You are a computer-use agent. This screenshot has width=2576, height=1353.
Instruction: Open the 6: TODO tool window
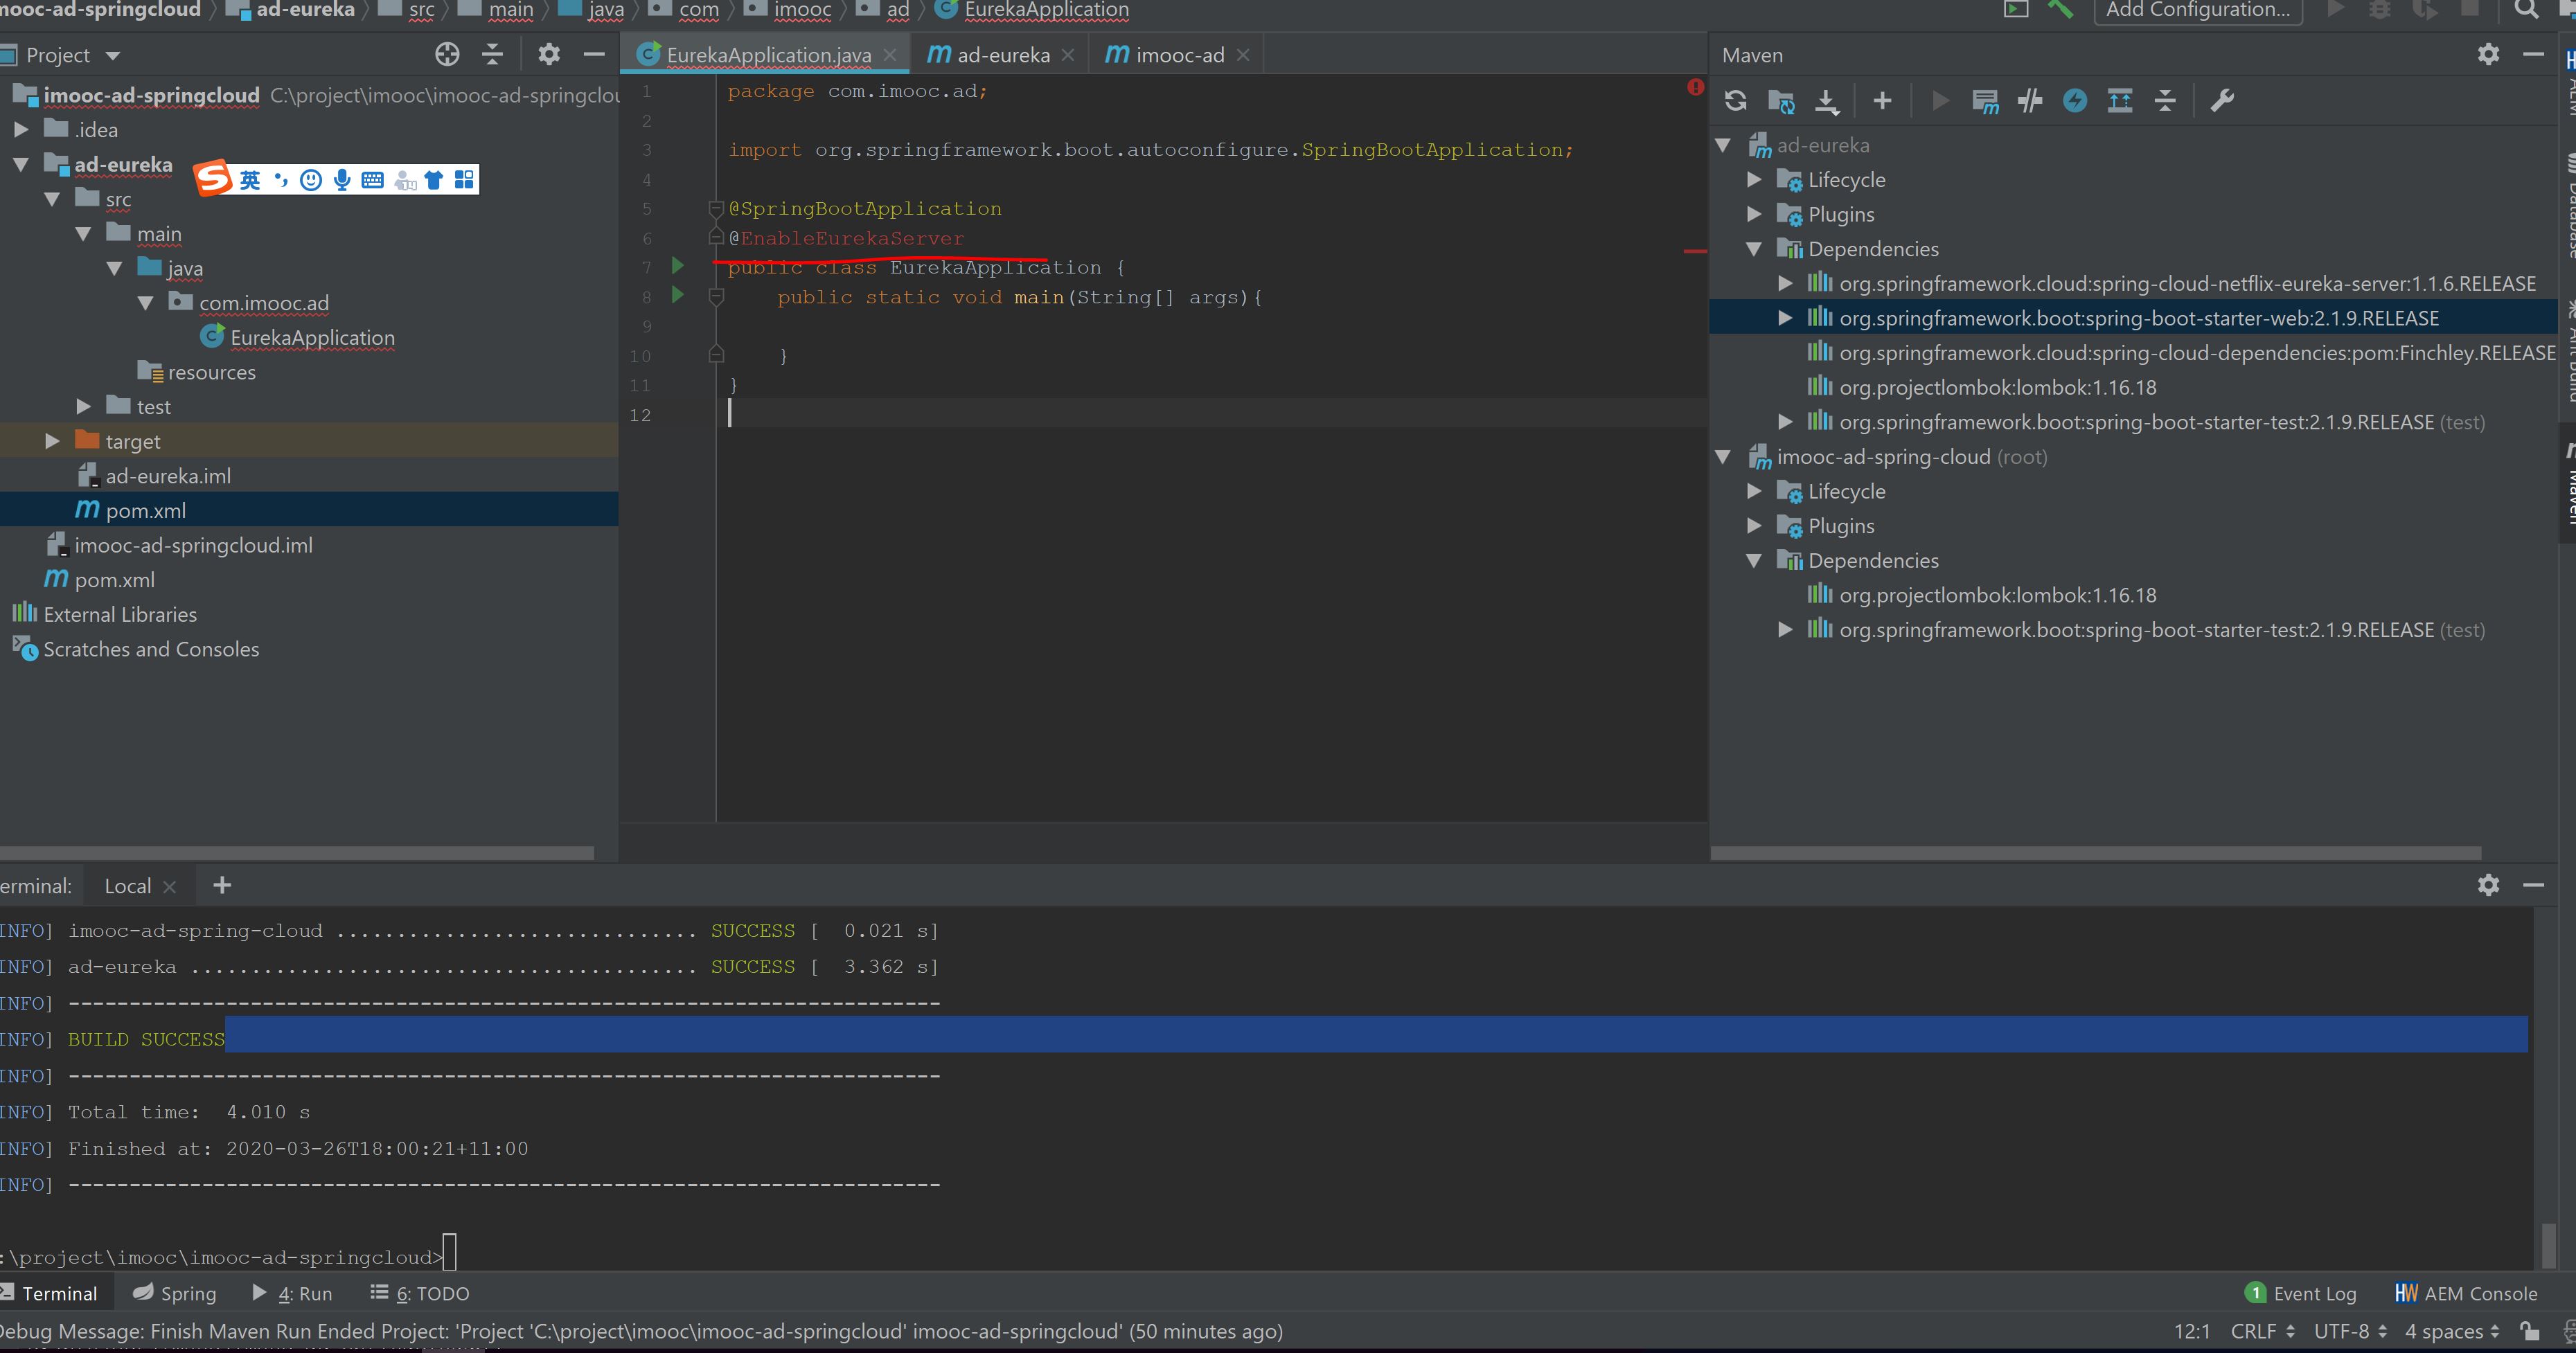pos(420,1293)
